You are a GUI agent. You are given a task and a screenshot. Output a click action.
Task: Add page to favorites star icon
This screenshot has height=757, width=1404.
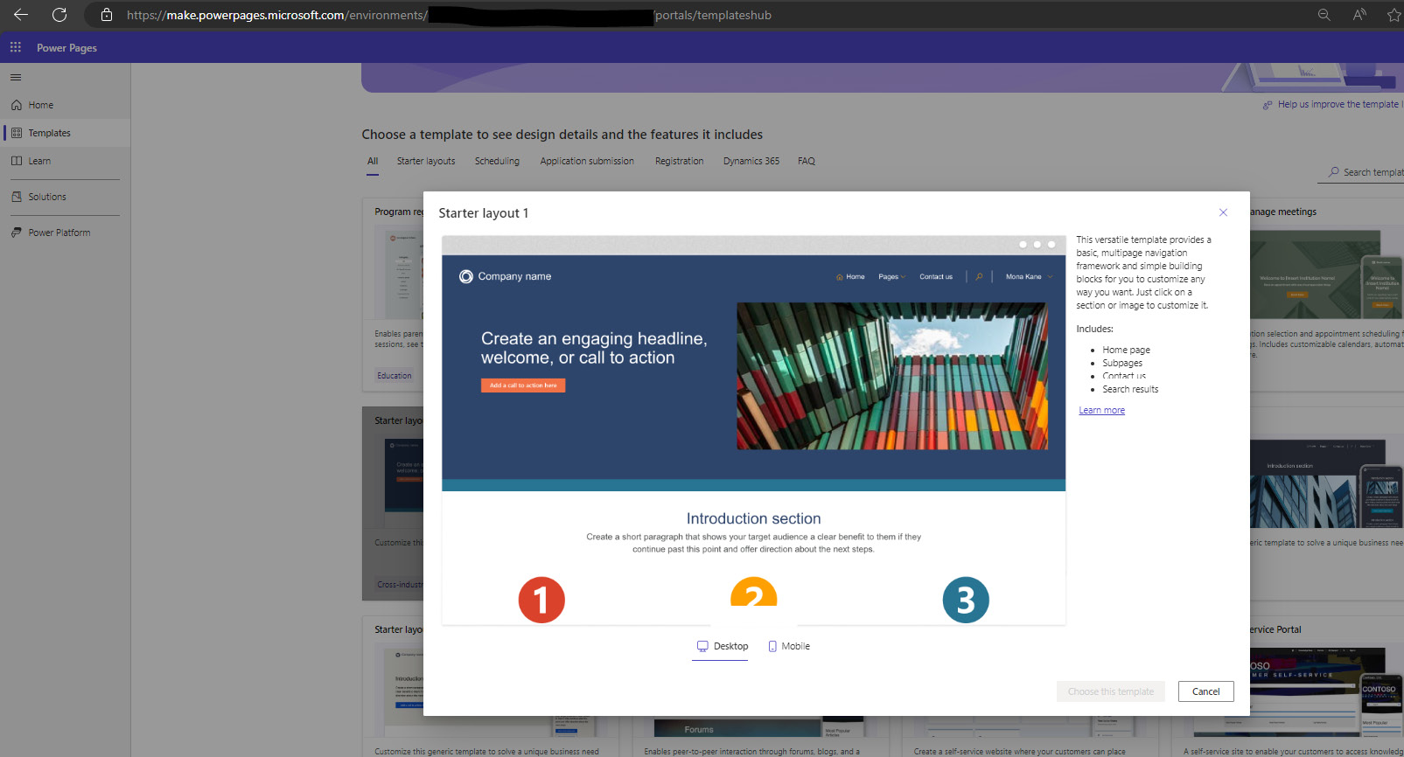click(x=1394, y=15)
